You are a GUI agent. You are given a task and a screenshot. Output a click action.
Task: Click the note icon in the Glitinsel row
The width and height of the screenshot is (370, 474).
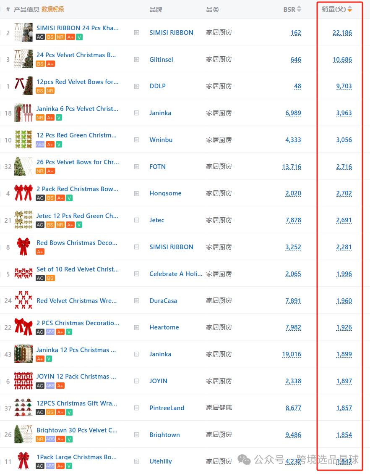coord(136,60)
